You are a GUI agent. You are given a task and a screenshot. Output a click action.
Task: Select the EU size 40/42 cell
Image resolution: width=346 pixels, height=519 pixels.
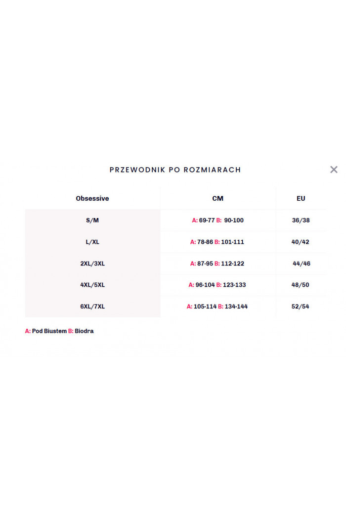(301, 242)
